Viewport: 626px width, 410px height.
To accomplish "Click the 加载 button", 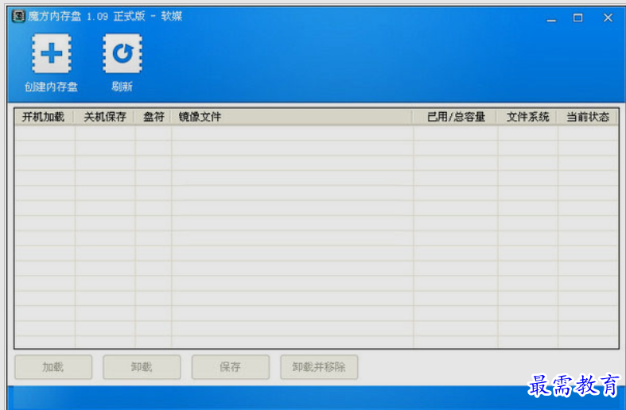I will [x=53, y=367].
